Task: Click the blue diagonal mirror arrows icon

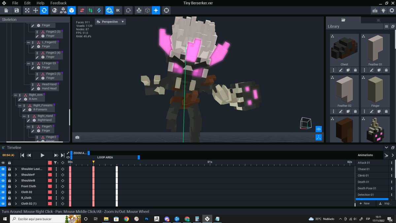Action: 99,11
